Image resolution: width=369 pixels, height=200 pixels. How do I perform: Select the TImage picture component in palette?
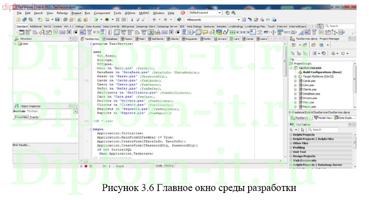point(219,32)
